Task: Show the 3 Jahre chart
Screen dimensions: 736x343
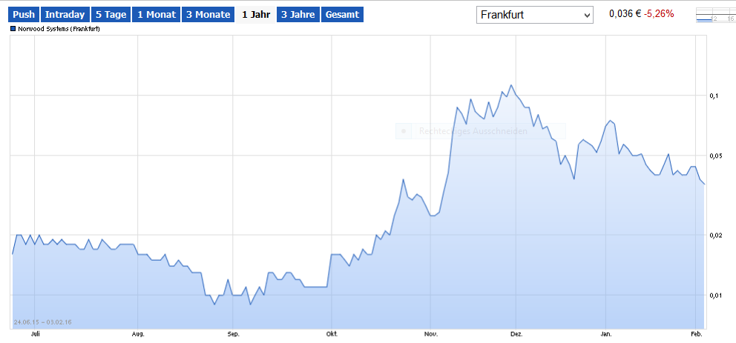Action: point(298,15)
